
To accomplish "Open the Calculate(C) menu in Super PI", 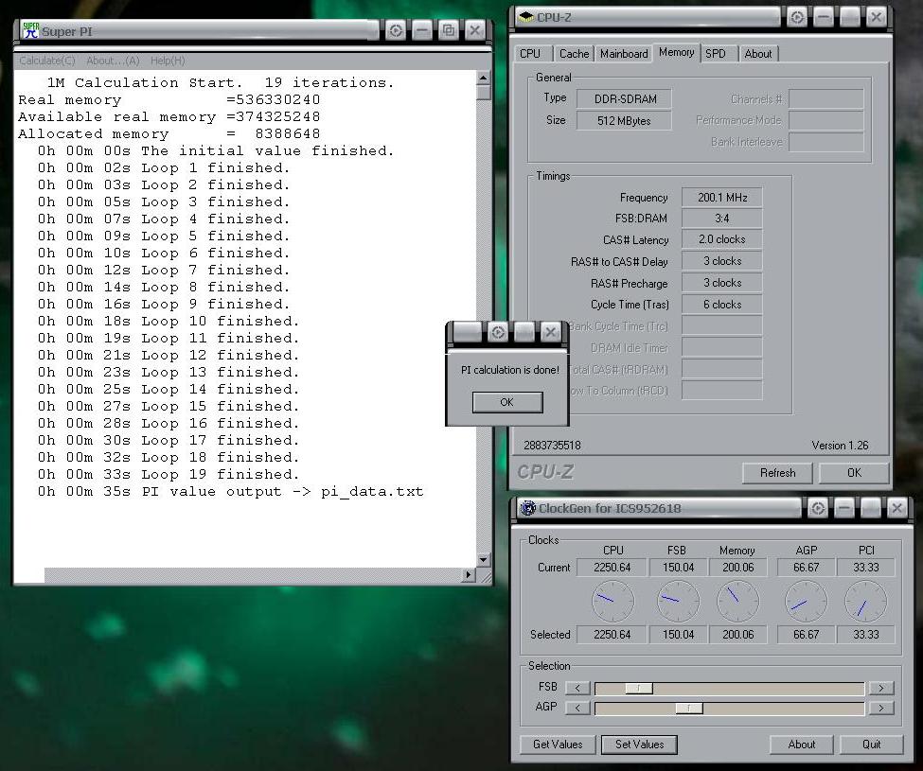I will point(47,61).
